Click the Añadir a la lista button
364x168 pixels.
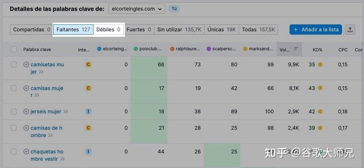click(x=315, y=30)
